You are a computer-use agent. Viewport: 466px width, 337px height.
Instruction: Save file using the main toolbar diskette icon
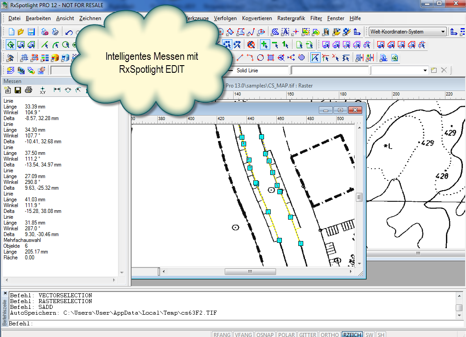point(31,32)
